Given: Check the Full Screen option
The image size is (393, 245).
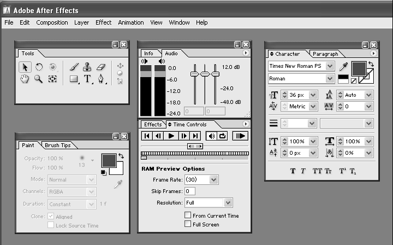Looking at the screenshot, I should pyautogui.click(x=188, y=224).
